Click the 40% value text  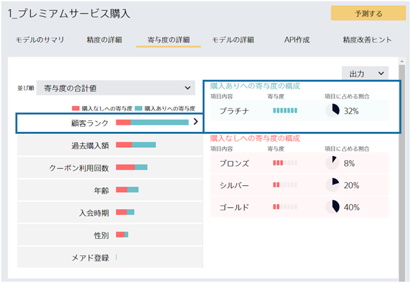pyautogui.click(x=351, y=208)
